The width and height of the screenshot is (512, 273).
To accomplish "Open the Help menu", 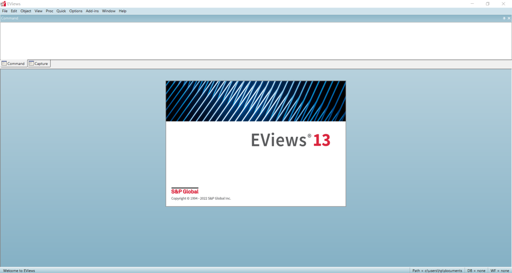I will [122, 10].
